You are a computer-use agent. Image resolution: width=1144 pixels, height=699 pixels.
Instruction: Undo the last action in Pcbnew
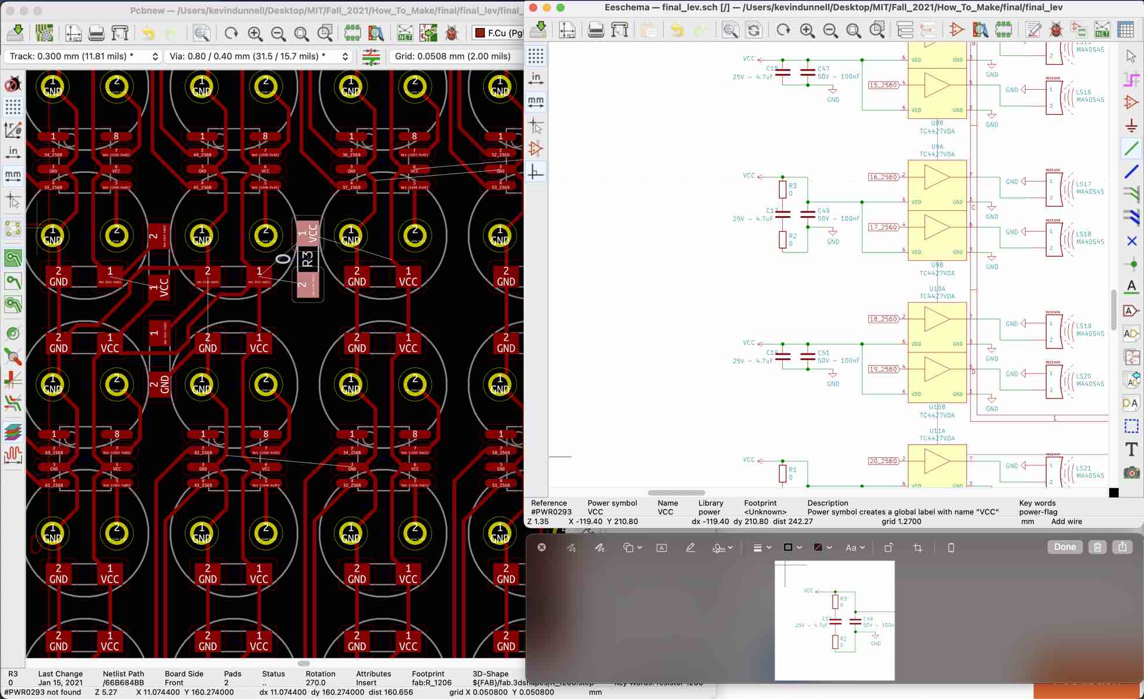point(147,33)
